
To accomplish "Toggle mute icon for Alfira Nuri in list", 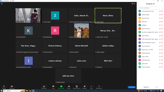I will (x=160, y=22).
